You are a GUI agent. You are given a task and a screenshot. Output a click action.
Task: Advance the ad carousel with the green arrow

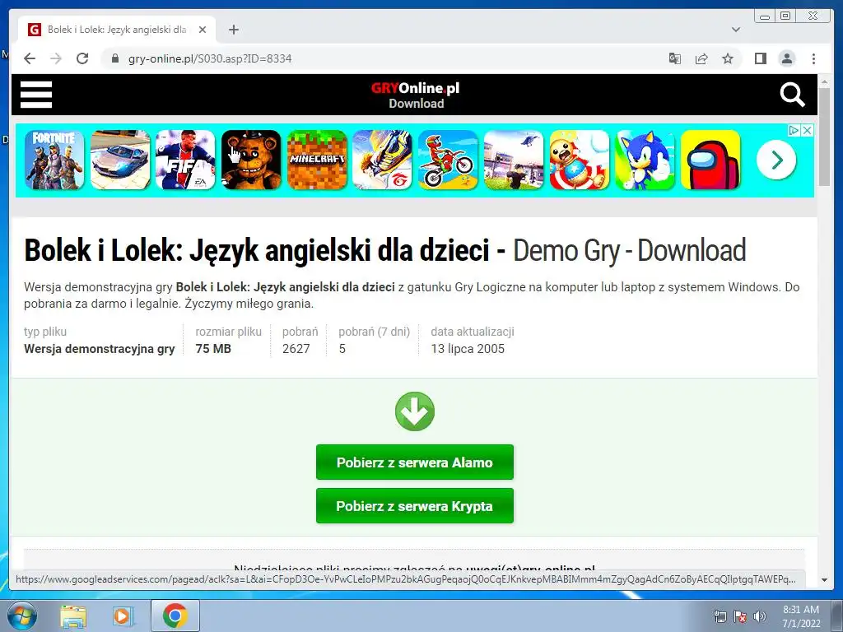[x=776, y=160]
